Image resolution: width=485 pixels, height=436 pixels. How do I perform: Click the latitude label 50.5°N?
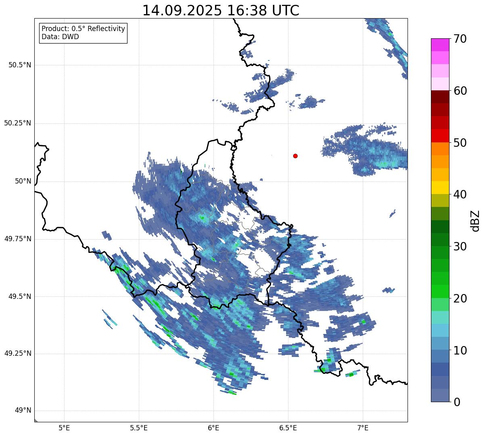click(x=20, y=65)
